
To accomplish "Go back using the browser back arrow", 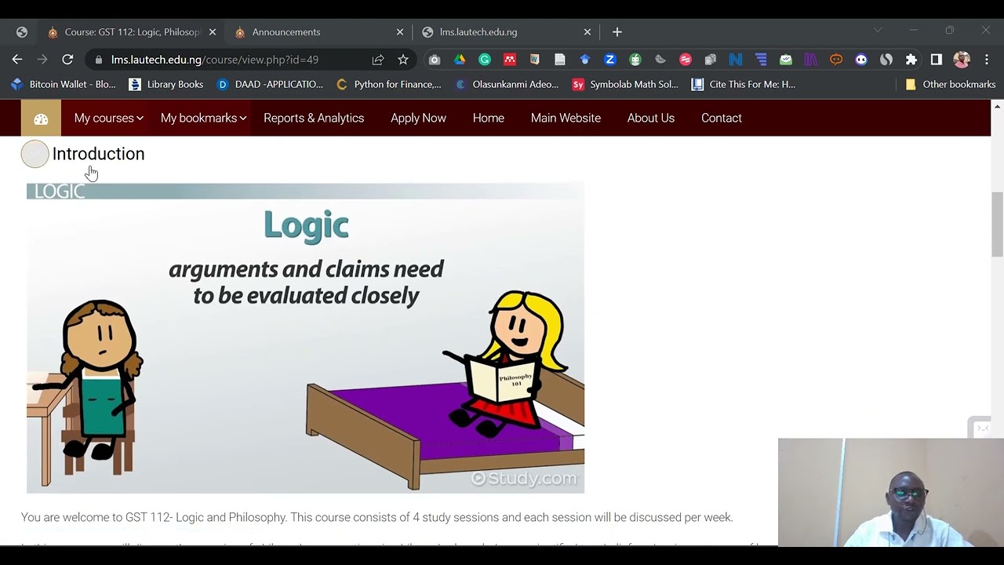I will [17, 60].
